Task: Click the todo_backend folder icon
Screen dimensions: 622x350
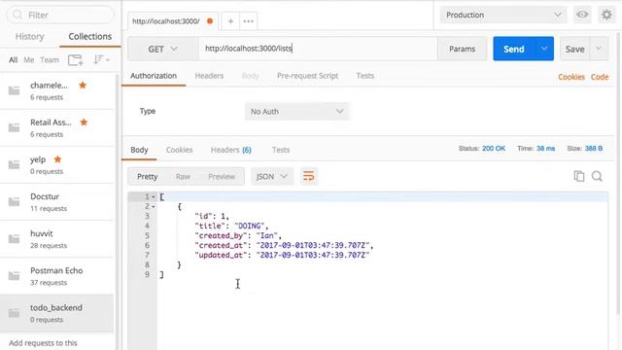Action: tap(15, 313)
